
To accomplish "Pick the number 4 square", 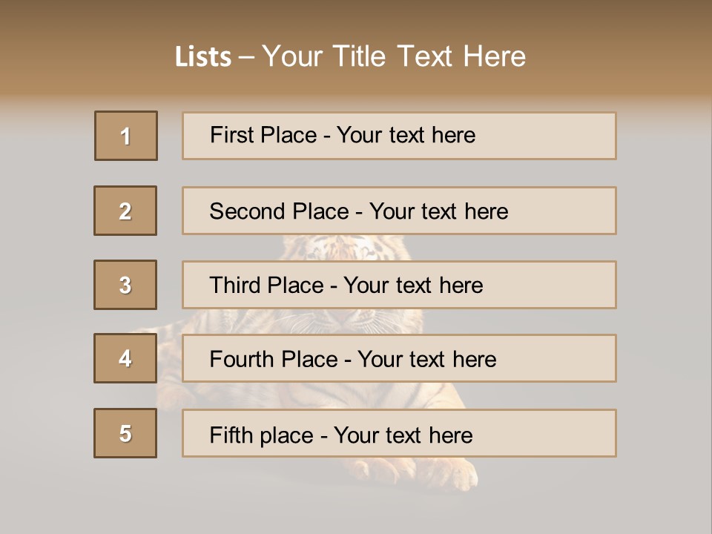I will (125, 358).
